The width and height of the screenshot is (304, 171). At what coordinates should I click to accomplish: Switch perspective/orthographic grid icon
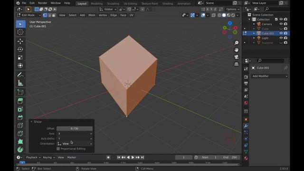pyautogui.click(x=237, y=64)
